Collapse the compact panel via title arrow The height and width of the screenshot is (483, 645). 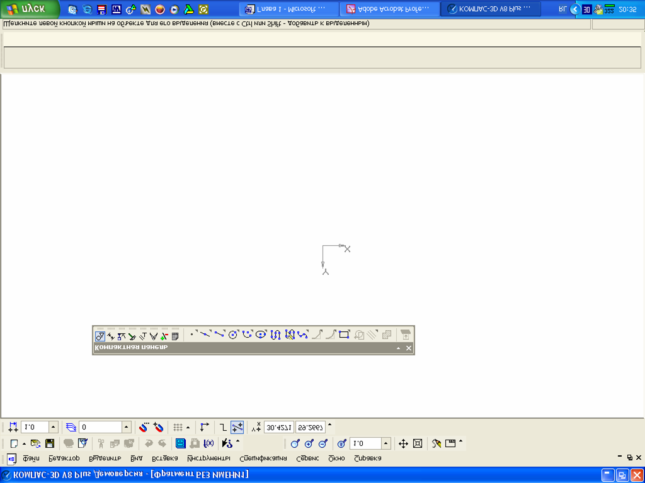pyautogui.click(x=398, y=348)
